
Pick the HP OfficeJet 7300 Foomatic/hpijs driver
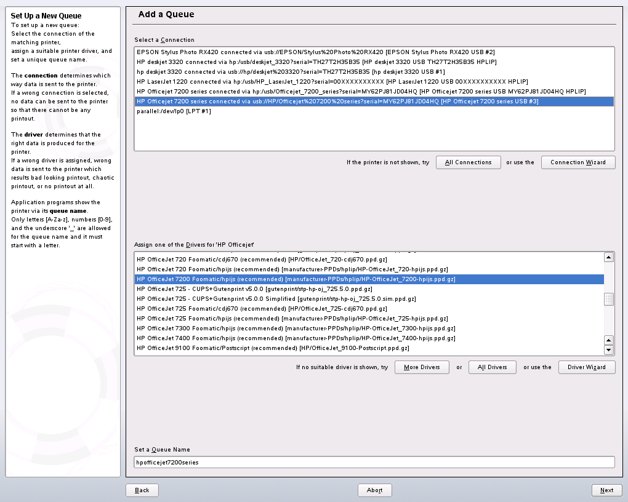(x=296, y=329)
